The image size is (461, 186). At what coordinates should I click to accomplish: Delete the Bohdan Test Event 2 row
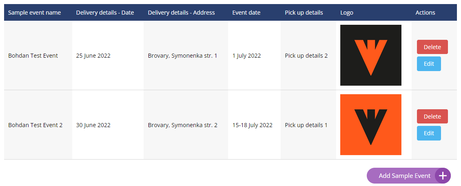(x=432, y=117)
